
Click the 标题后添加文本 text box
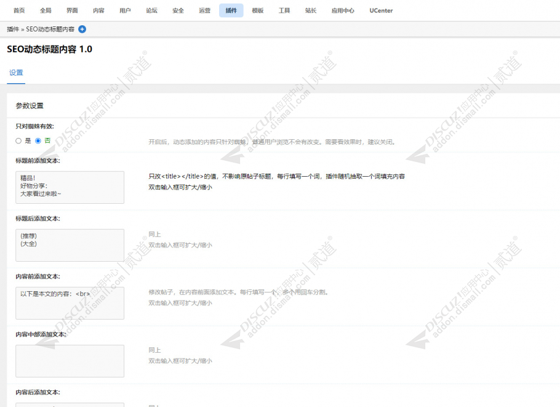click(70, 245)
